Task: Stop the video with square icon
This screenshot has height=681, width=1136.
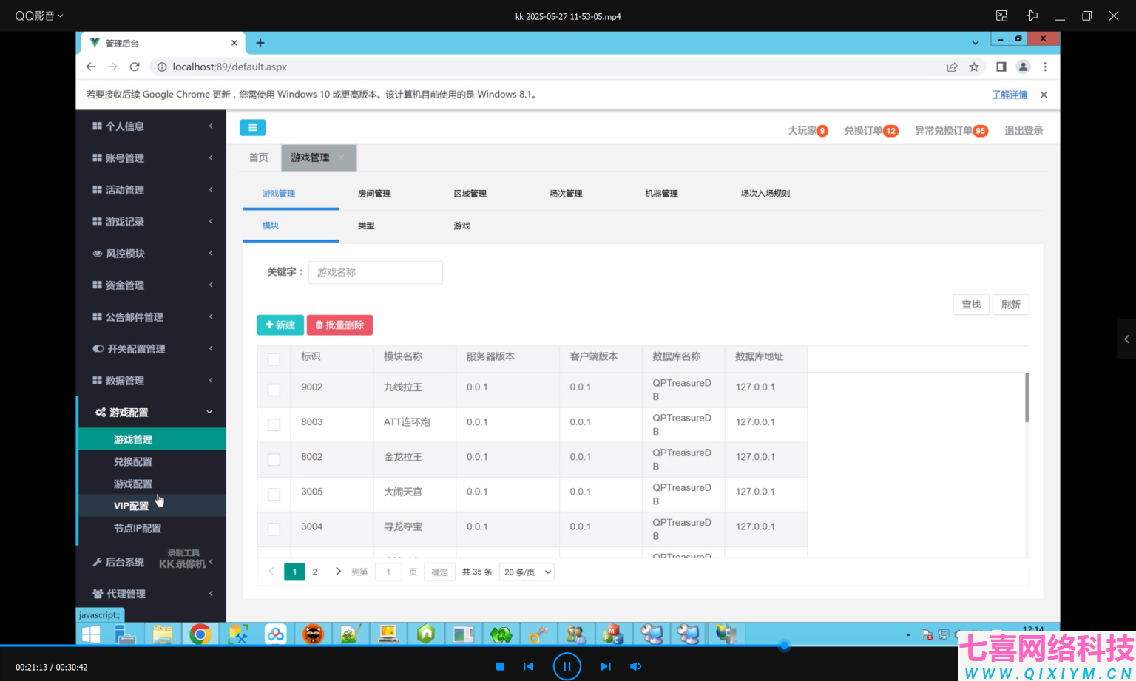Action: coord(500,666)
